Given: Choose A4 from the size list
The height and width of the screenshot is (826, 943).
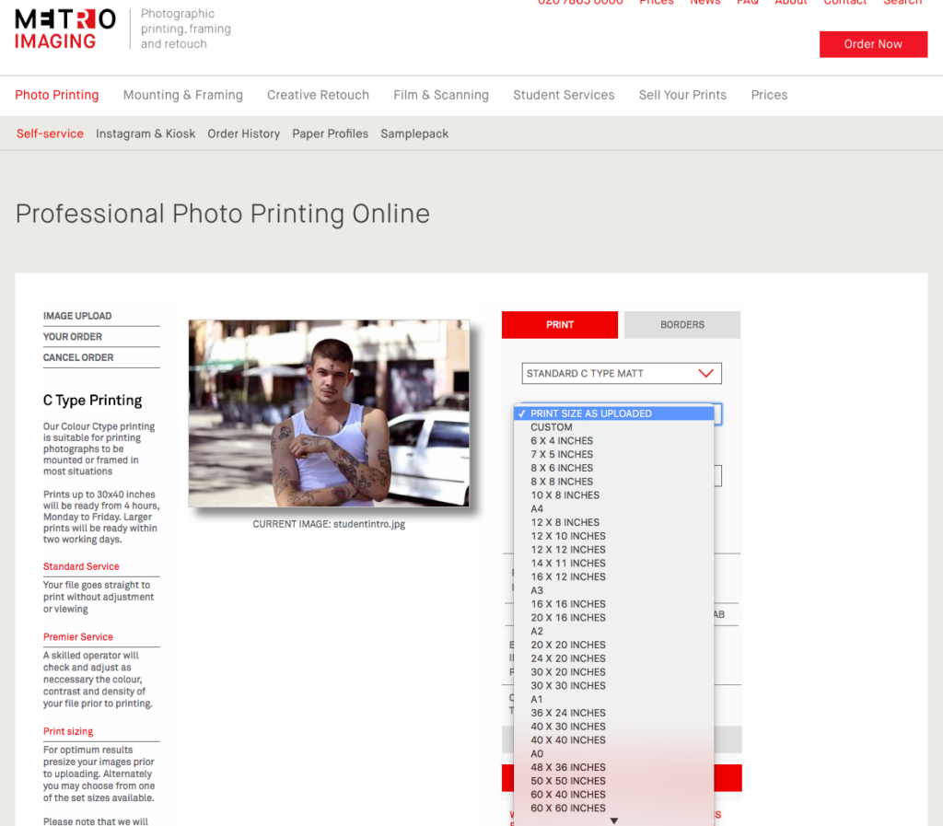Looking at the screenshot, I should (537, 509).
